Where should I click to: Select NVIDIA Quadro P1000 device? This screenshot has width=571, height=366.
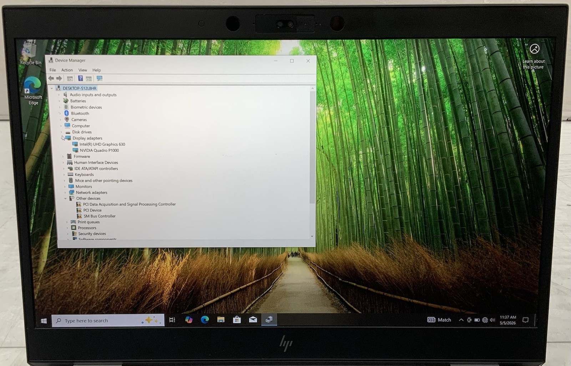pos(99,150)
